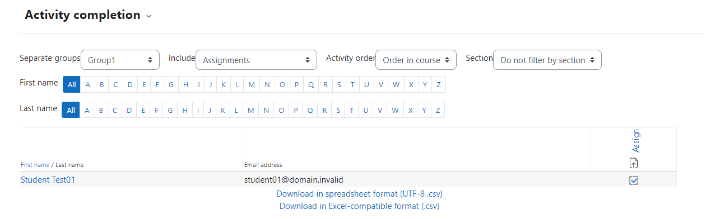Open the Section filter dropdown
711x219 pixels.
(547, 60)
